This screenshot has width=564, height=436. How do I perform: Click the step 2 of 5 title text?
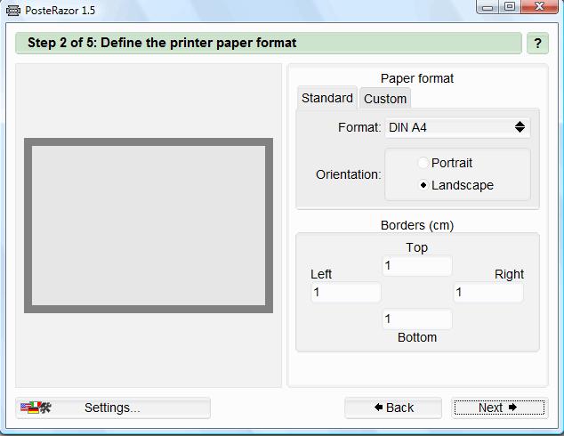coord(162,43)
